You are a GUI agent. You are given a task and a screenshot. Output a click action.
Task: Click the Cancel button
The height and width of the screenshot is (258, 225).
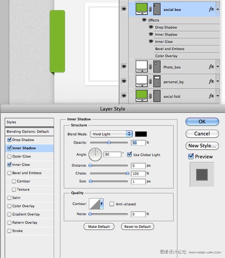(202, 134)
